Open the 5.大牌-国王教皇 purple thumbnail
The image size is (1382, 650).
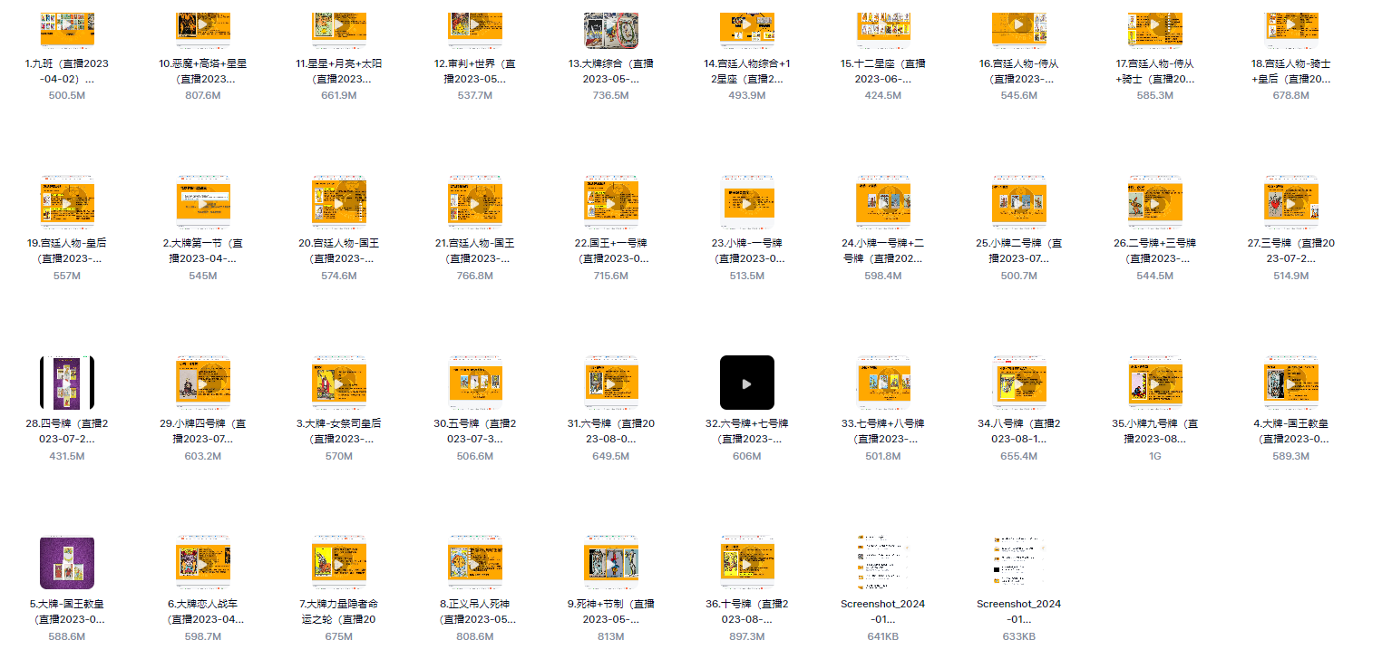tap(67, 563)
